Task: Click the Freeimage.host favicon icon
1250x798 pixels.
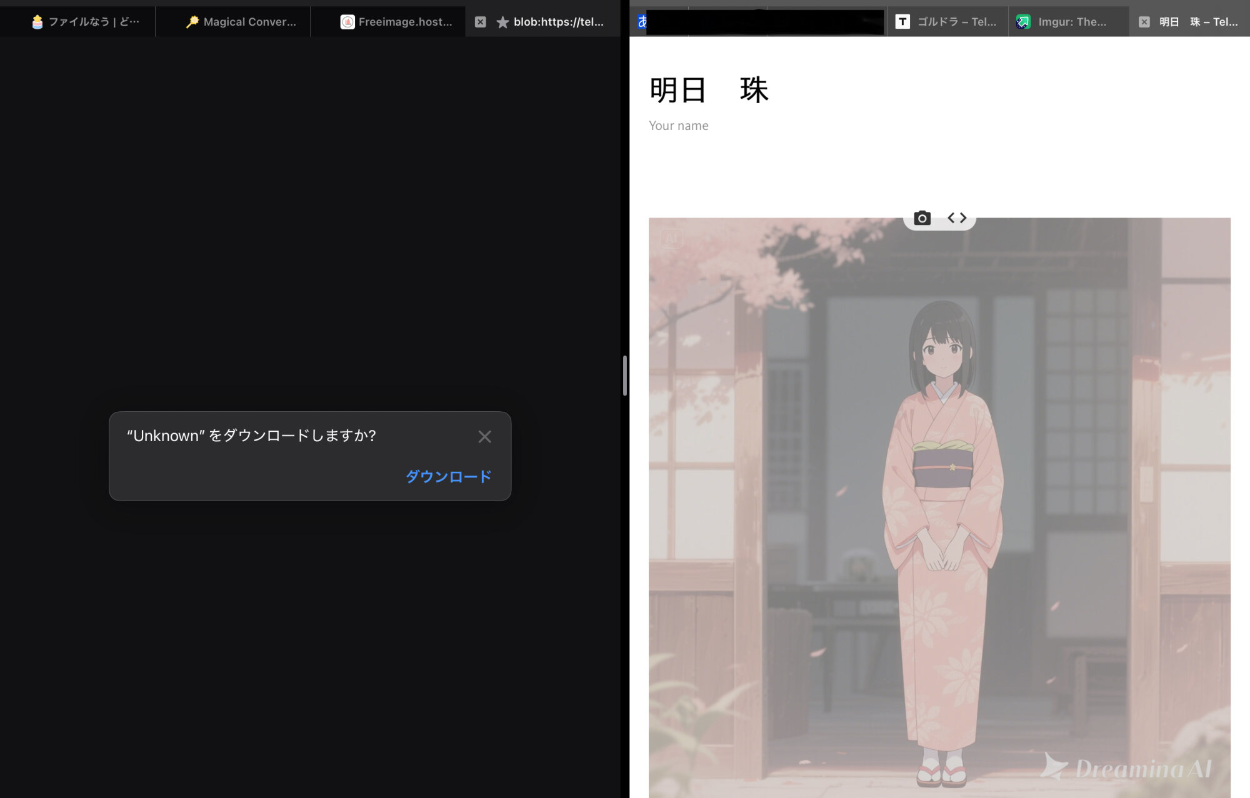Action: [347, 22]
